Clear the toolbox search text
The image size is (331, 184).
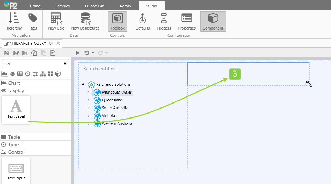tap(65, 64)
